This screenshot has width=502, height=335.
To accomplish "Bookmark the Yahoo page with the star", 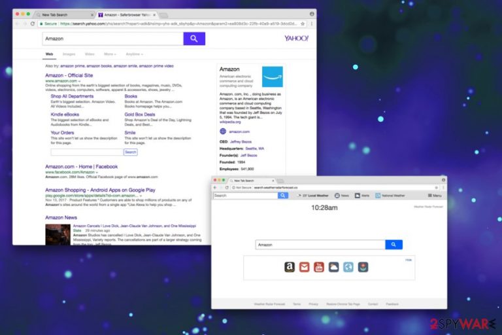I will 303,24.
